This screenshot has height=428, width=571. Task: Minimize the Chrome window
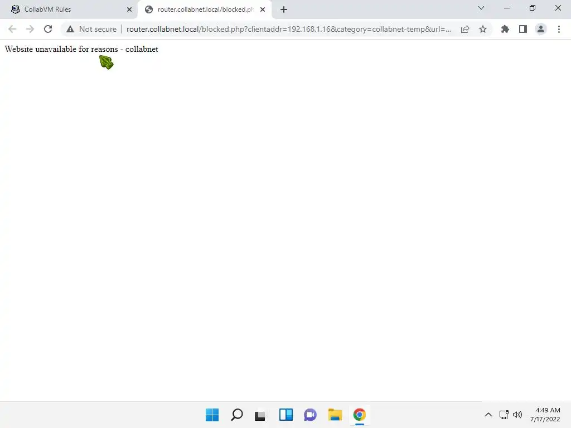coord(506,8)
